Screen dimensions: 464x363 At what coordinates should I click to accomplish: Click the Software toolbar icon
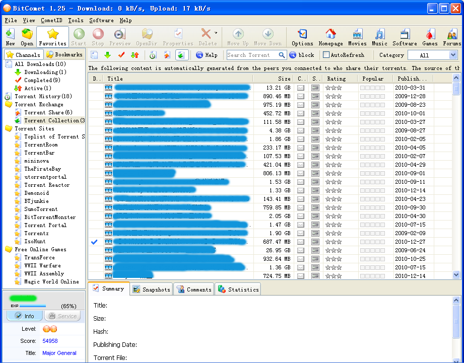tap(405, 37)
